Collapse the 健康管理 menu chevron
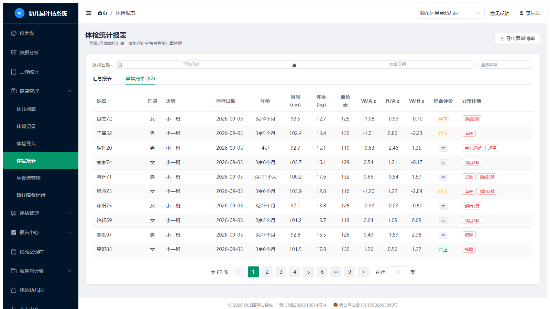Viewport: 550px width, 309px height. (x=69, y=91)
